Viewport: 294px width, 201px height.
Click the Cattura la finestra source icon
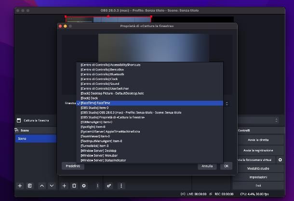tap(19, 121)
